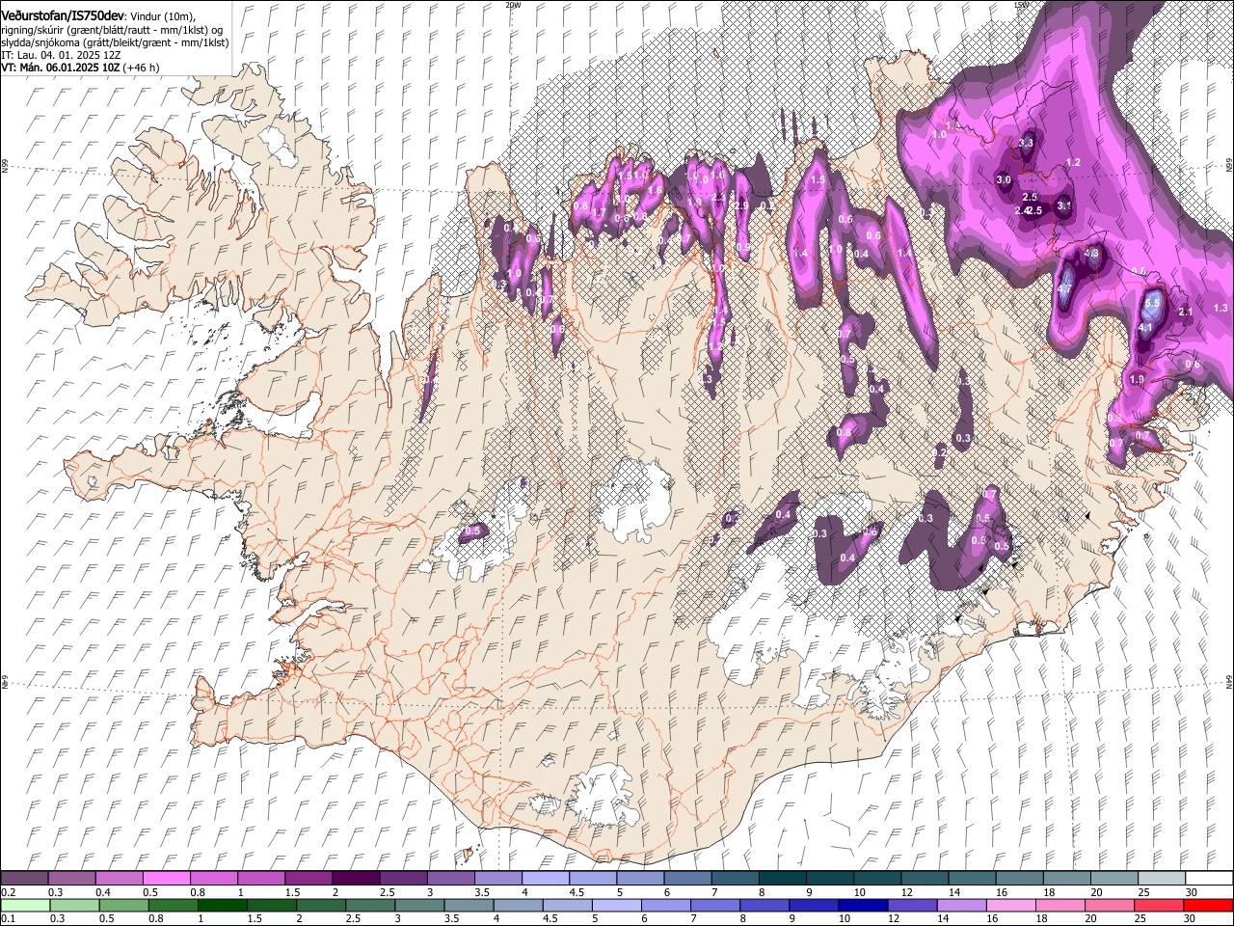Click the bright pink 0.5 swatch, upper legend bar
Image resolution: width=1234 pixels, height=926 pixels.
[166, 878]
